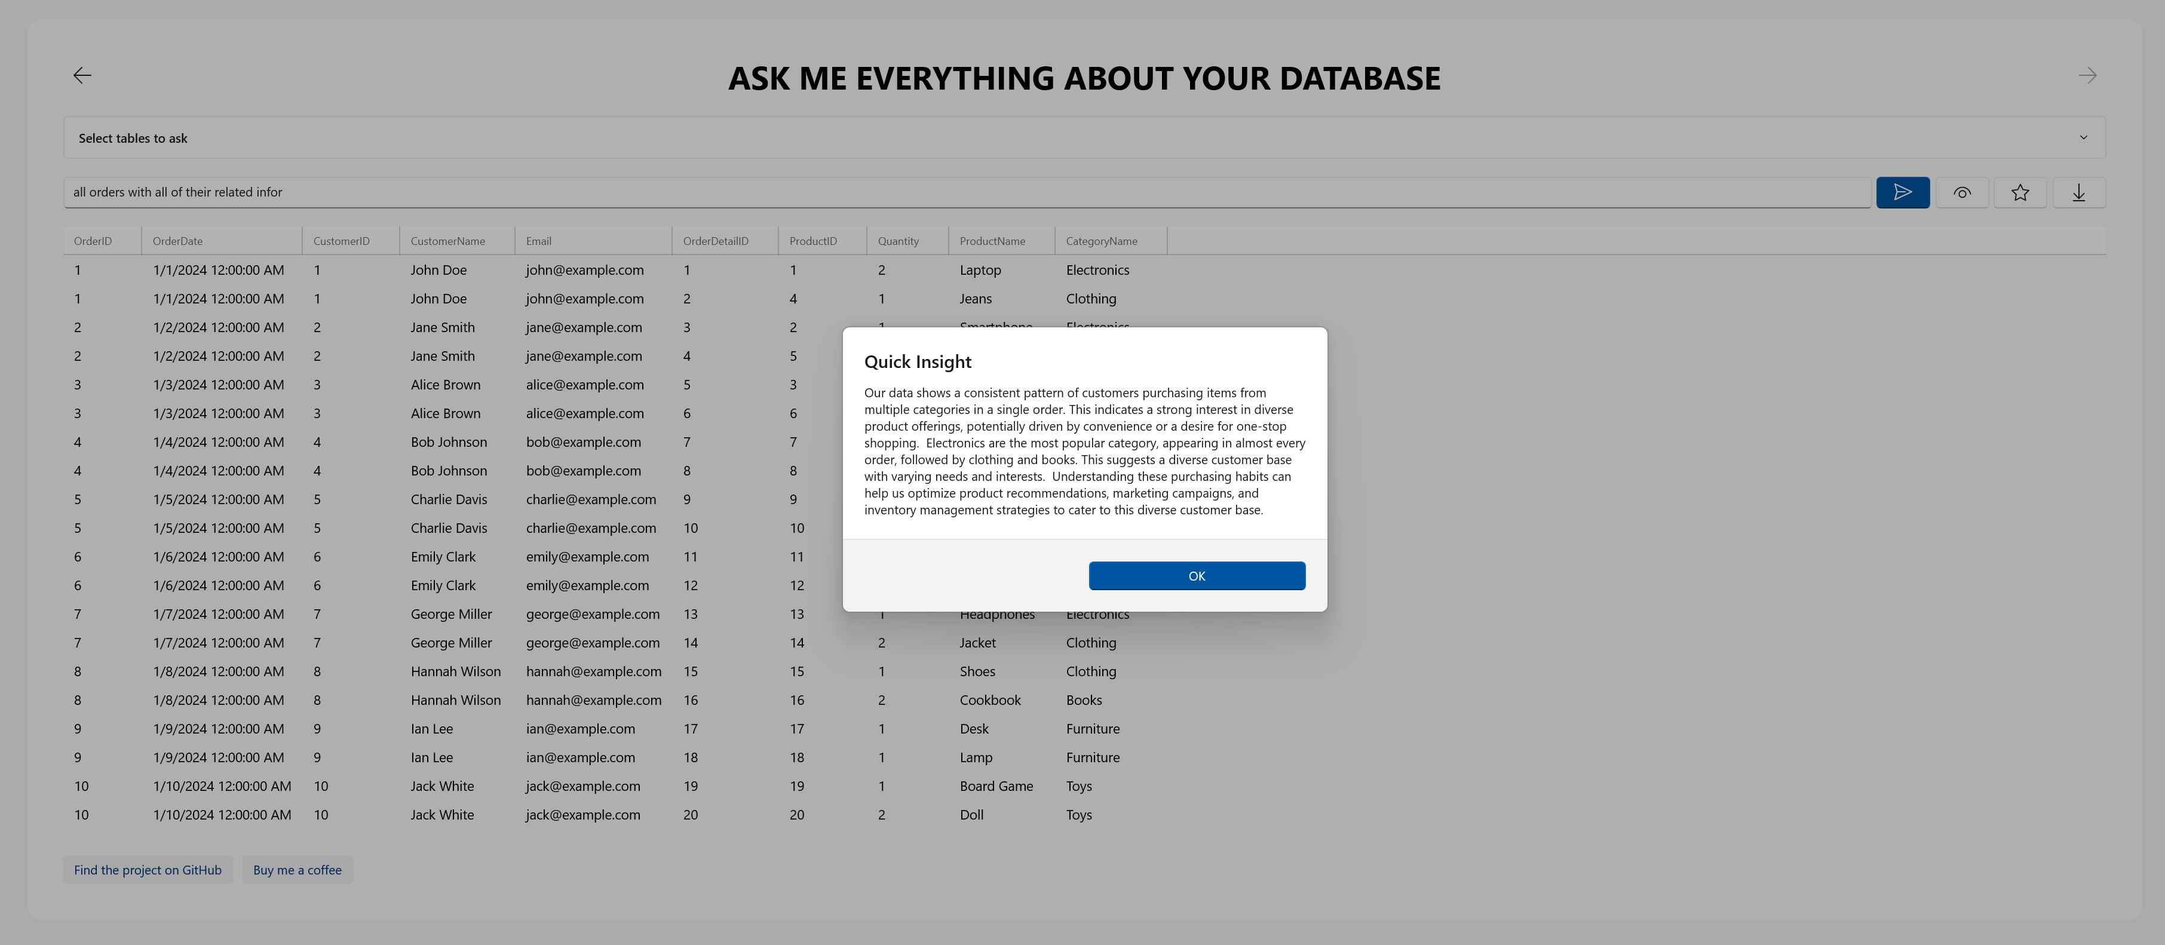Image resolution: width=2165 pixels, height=945 pixels.
Task: Click the back arrow icon
Action: [x=82, y=76]
